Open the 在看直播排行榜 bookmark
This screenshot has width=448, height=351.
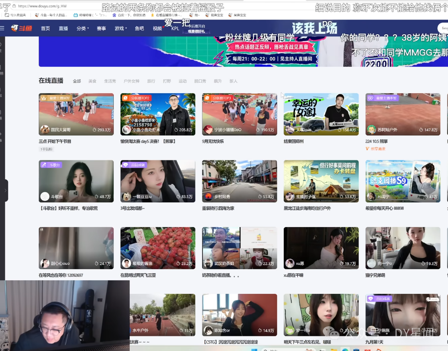(x=166, y=15)
